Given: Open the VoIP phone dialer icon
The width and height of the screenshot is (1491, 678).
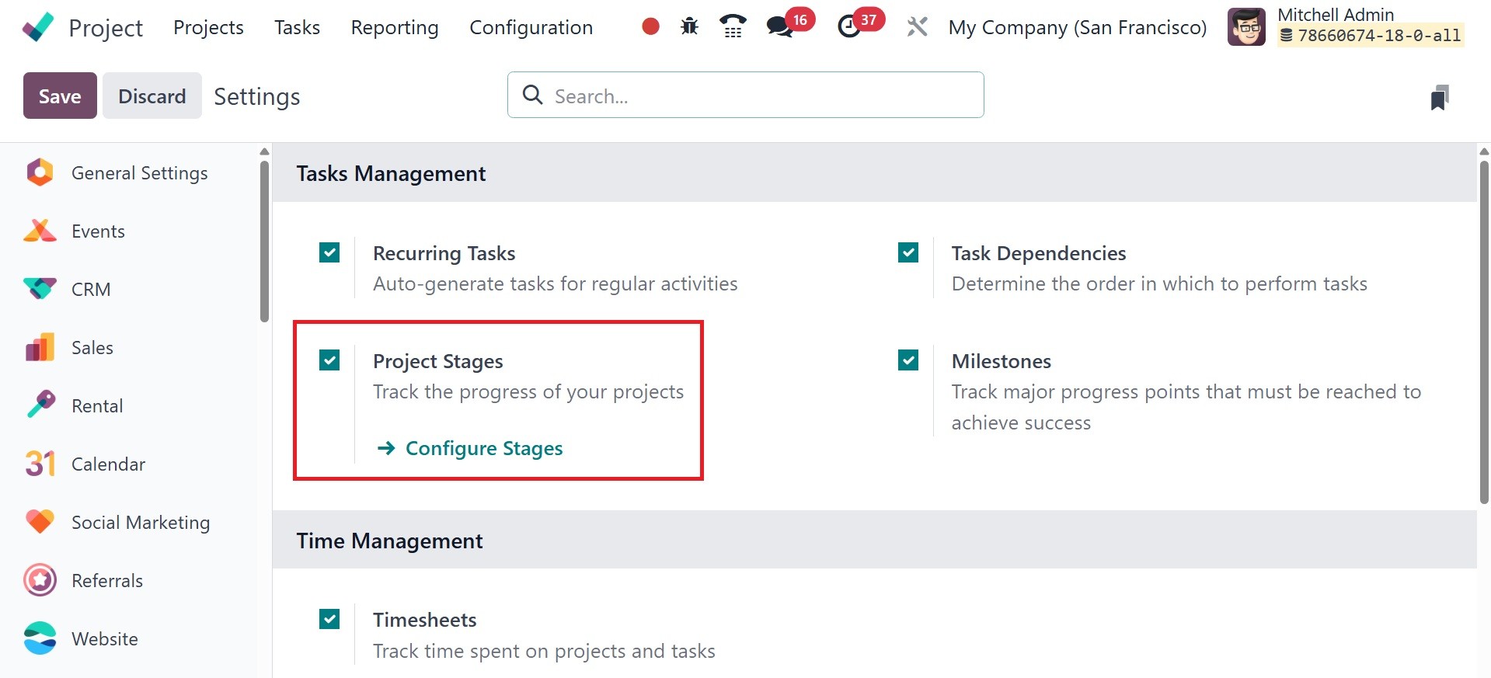Looking at the screenshot, I should 732,27.
